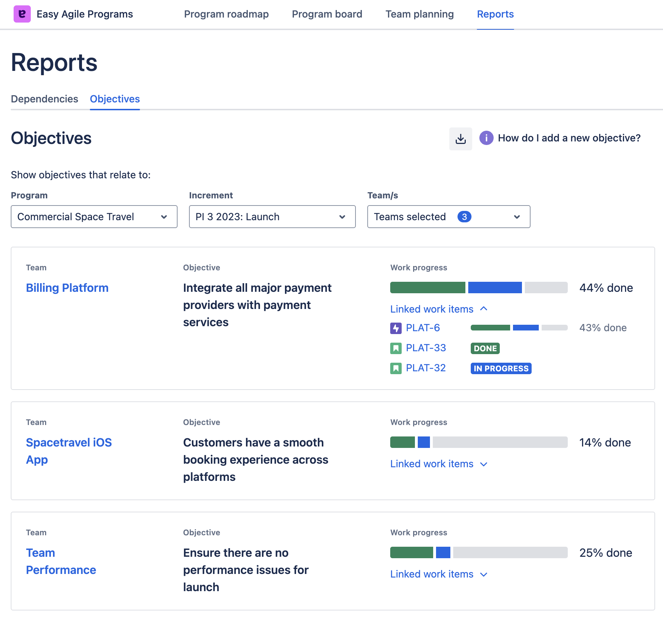
Task: Click the DONE status badge
Action: pyautogui.click(x=485, y=348)
